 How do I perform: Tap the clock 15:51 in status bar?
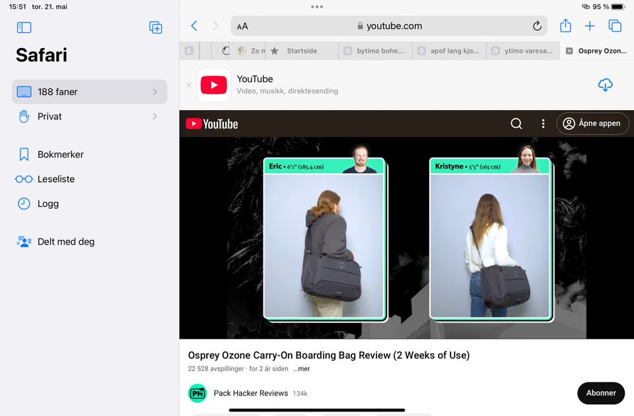17,7
